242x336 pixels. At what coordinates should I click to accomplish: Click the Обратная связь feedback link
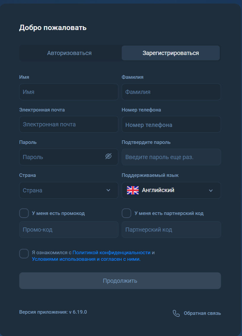tap(202, 313)
